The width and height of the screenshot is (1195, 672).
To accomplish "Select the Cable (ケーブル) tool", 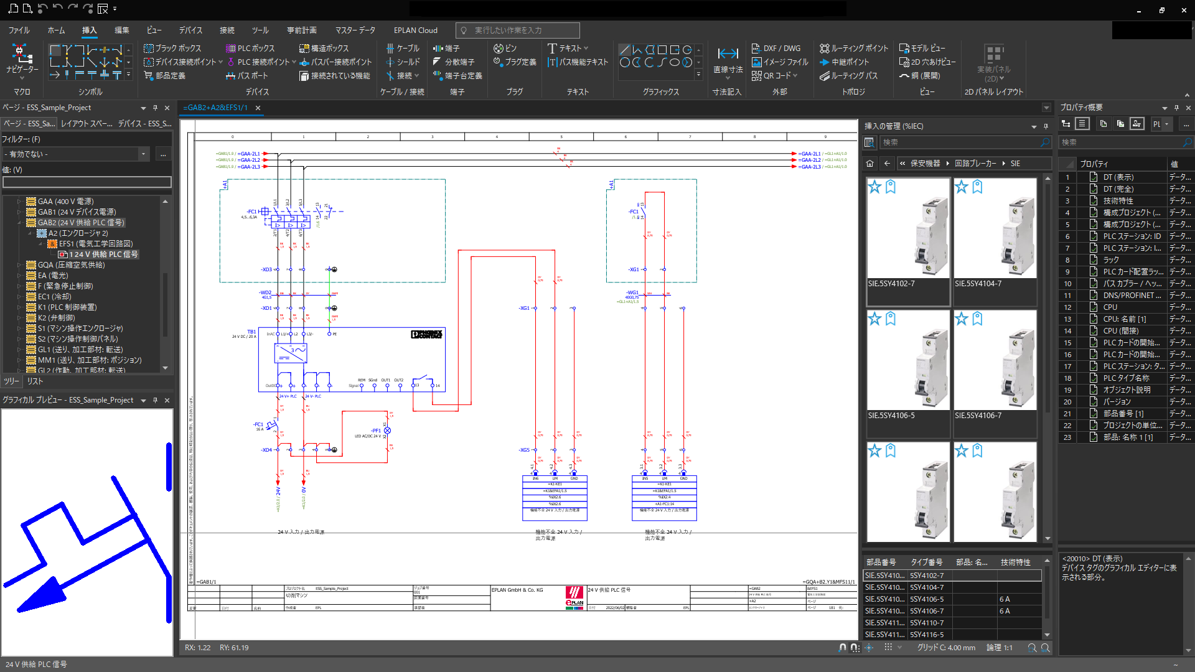I will [x=403, y=48].
